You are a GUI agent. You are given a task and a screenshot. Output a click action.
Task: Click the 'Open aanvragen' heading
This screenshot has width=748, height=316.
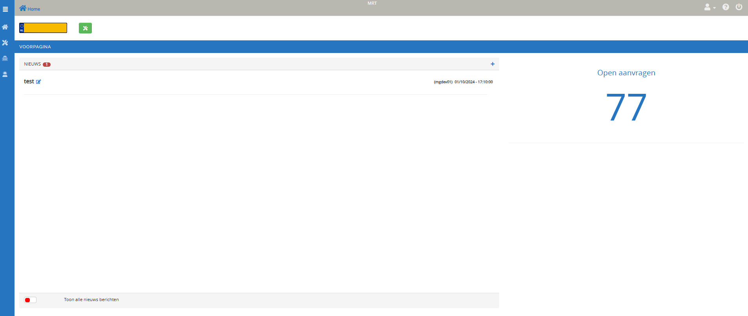click(626, 73)
